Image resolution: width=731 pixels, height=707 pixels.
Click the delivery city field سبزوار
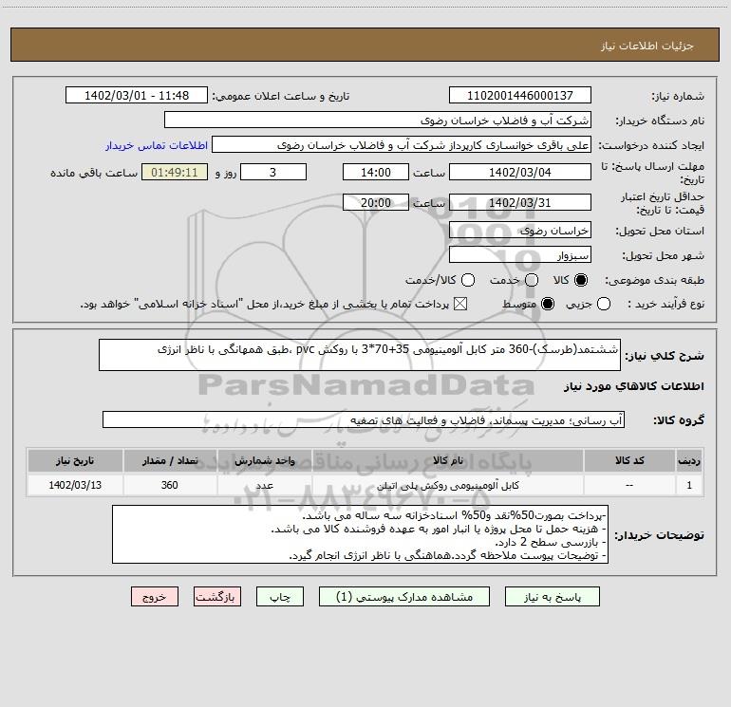pyautogui.click(x=520, y=255)
